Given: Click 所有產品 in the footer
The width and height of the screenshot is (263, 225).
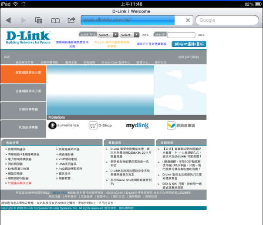Looking at the screenshot, I should point(71,197).
